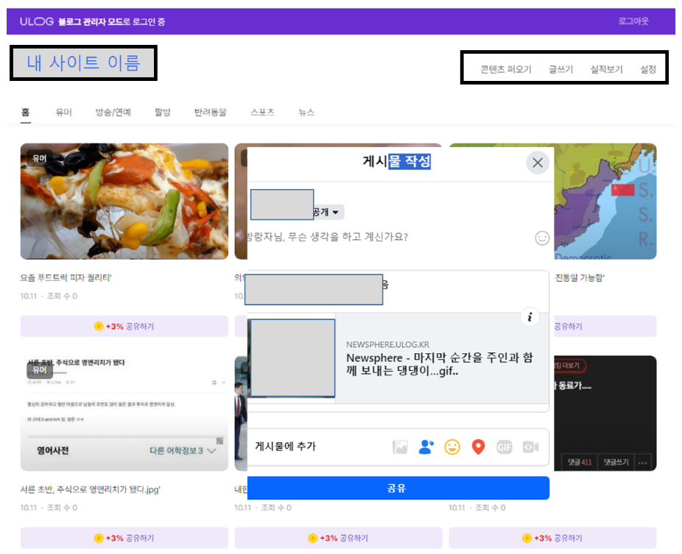
Task: Click the photo attachment icon
Action: pyautogui.click(x=400, y=447)
